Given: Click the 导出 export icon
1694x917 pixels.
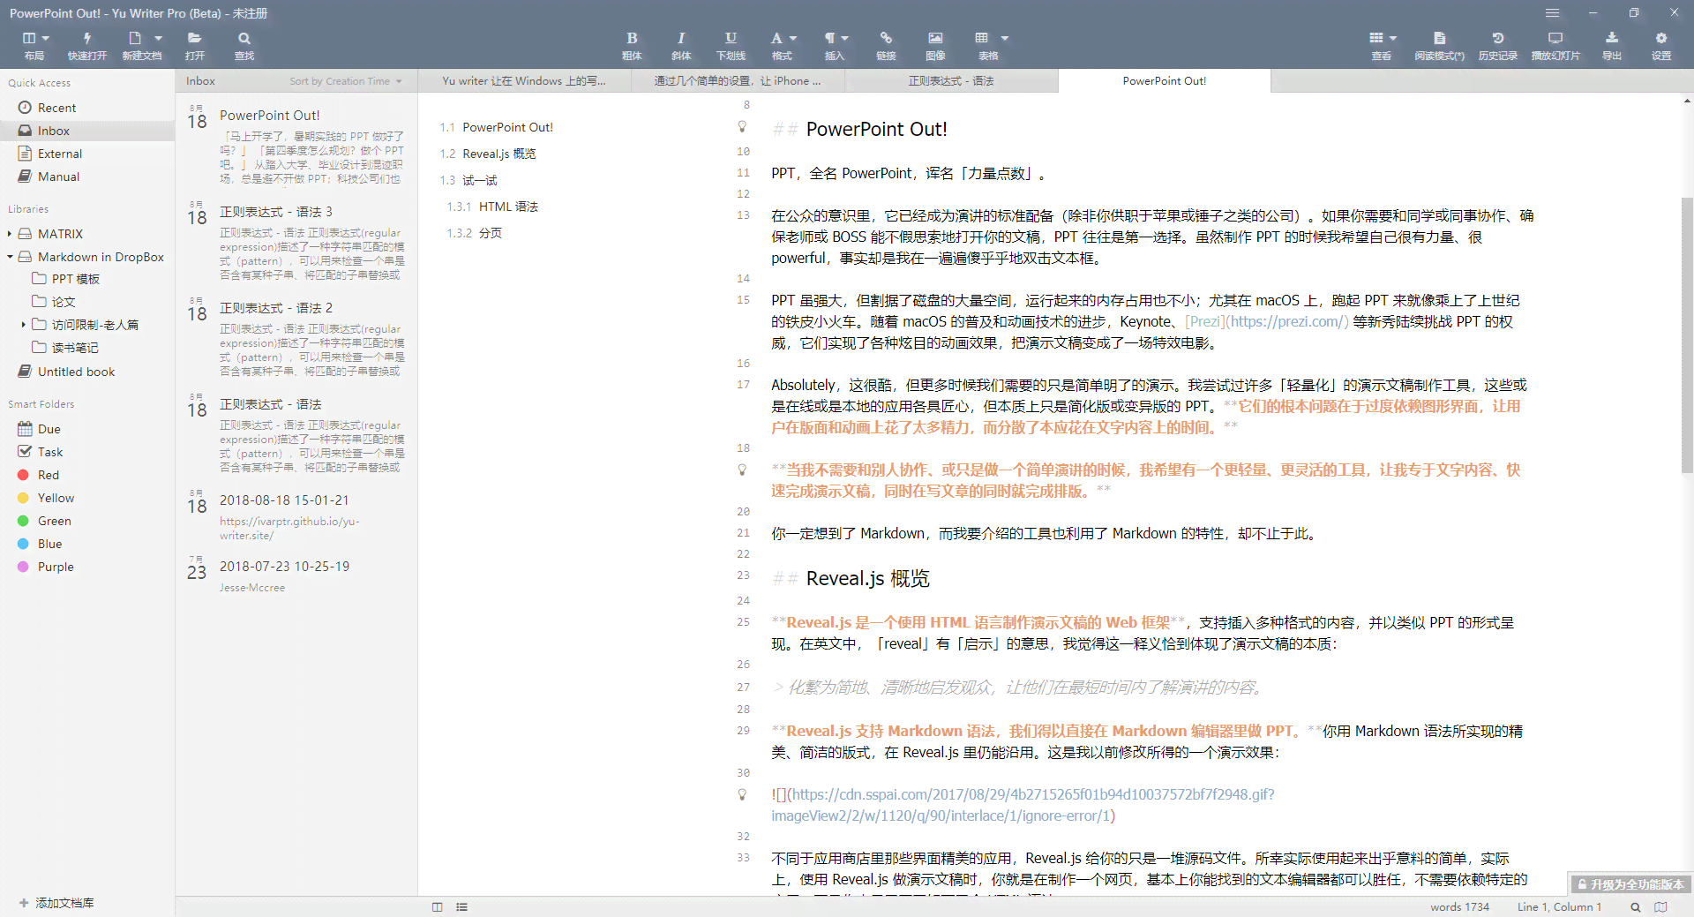Looking at the screenshot, I should pyautogui.click(x=1612, y=39).
